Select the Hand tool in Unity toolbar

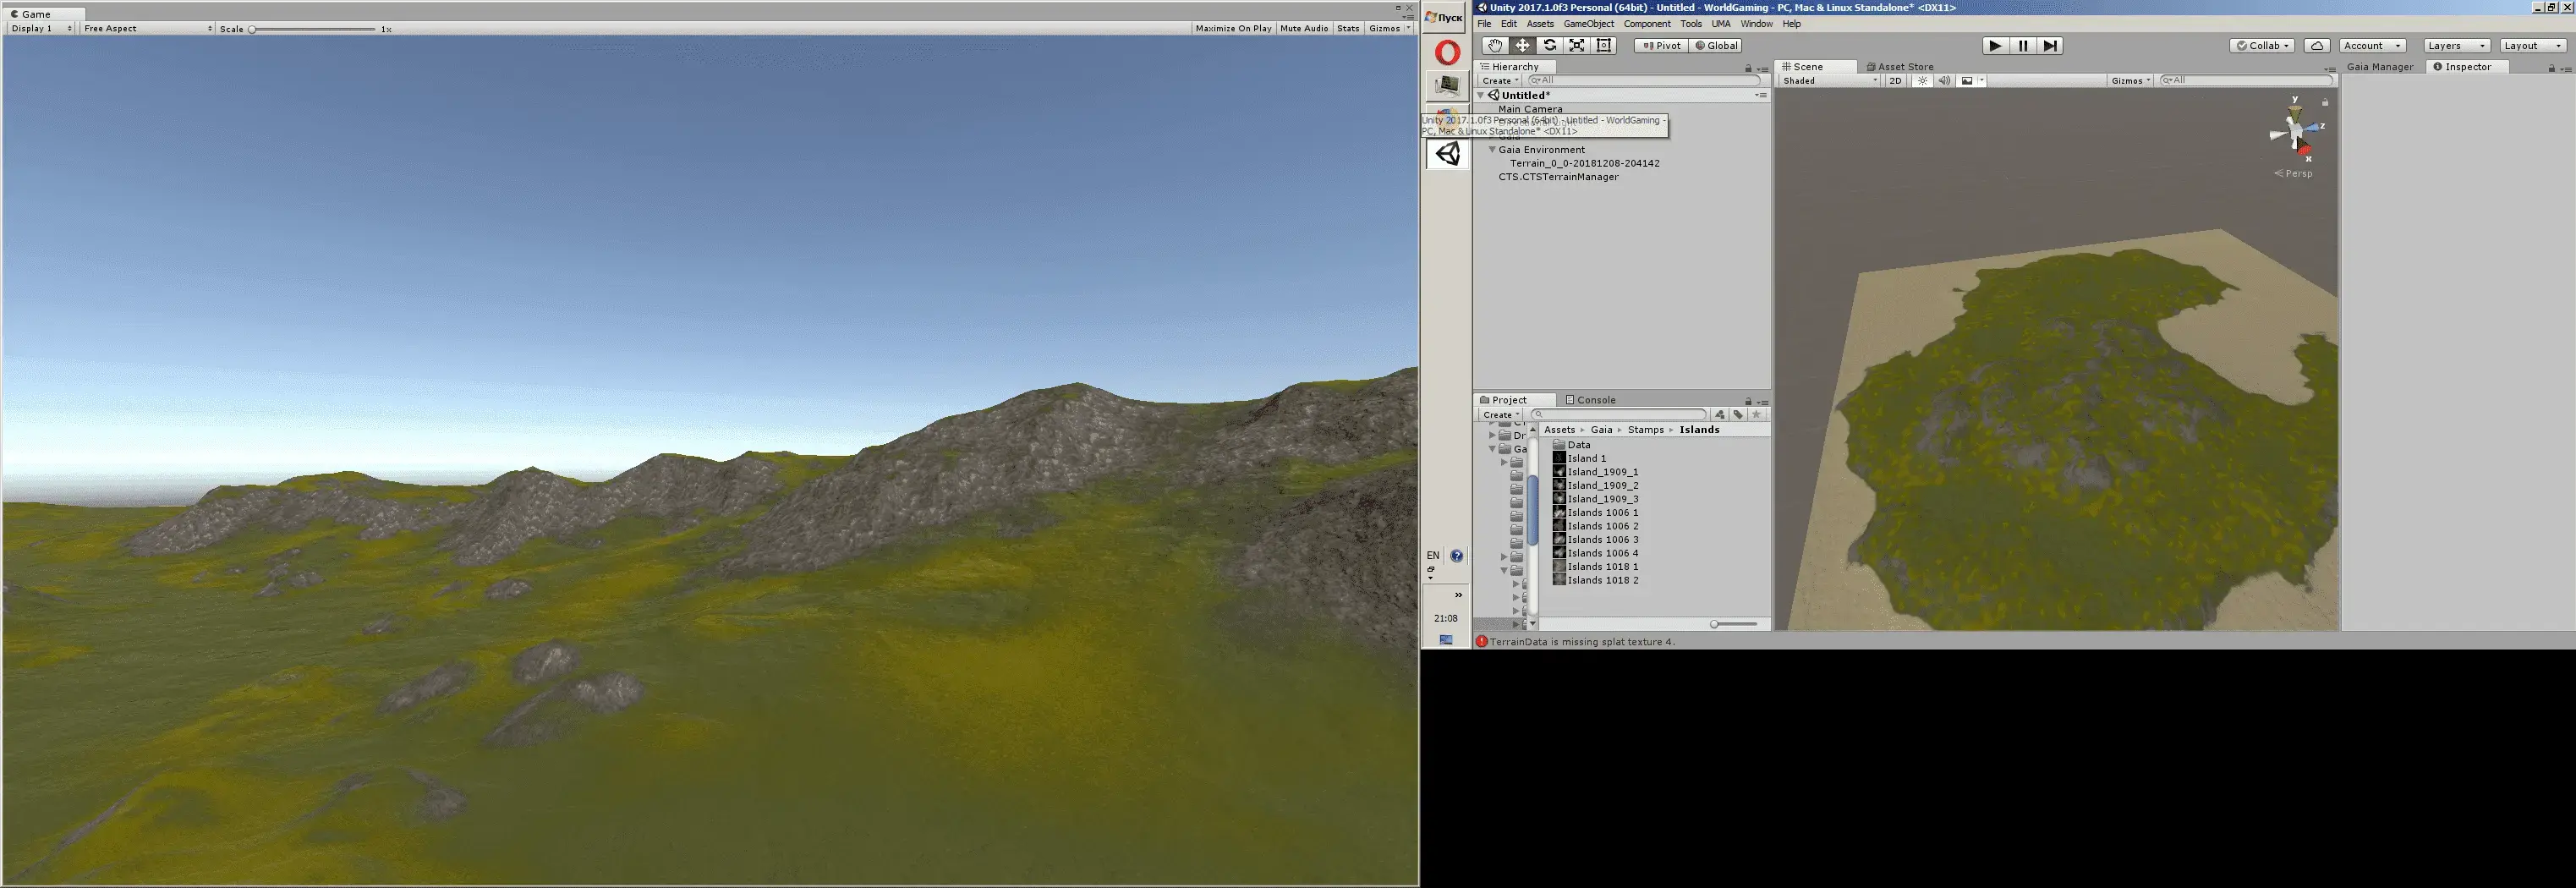pos(1494,46)
